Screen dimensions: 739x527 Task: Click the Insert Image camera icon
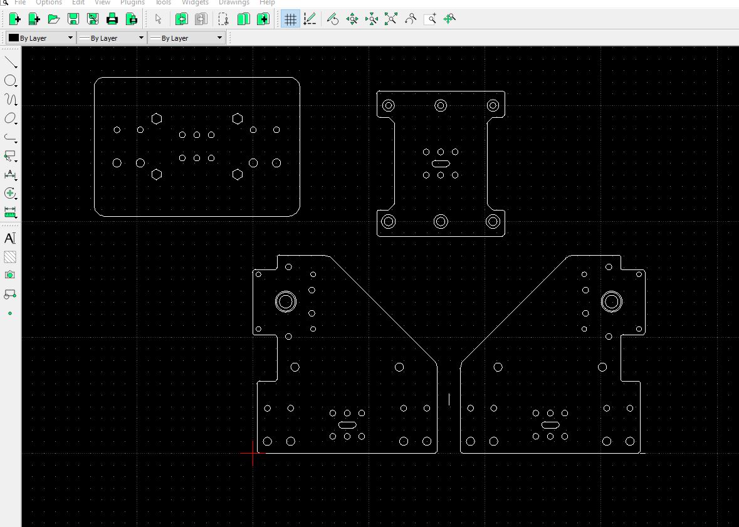point(10,275)
